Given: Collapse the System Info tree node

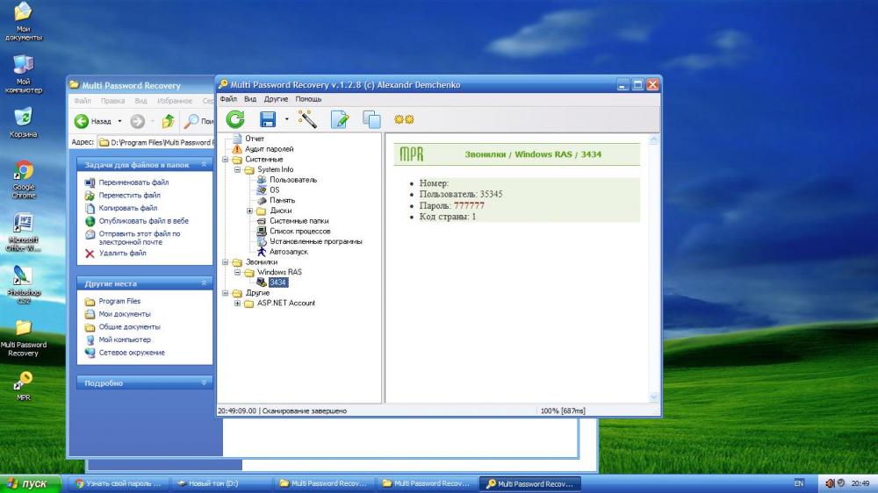Looking at the screenshot, I should [x=238, y=170].
